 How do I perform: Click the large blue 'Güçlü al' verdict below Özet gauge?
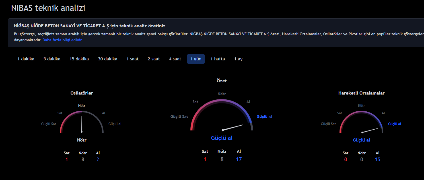point(222,138)
